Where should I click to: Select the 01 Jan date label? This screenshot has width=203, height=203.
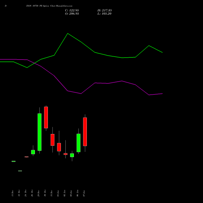[58, 193]
